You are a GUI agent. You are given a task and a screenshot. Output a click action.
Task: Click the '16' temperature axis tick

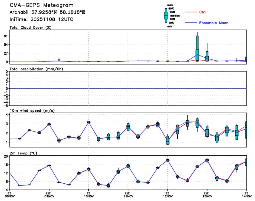(6, 165)
